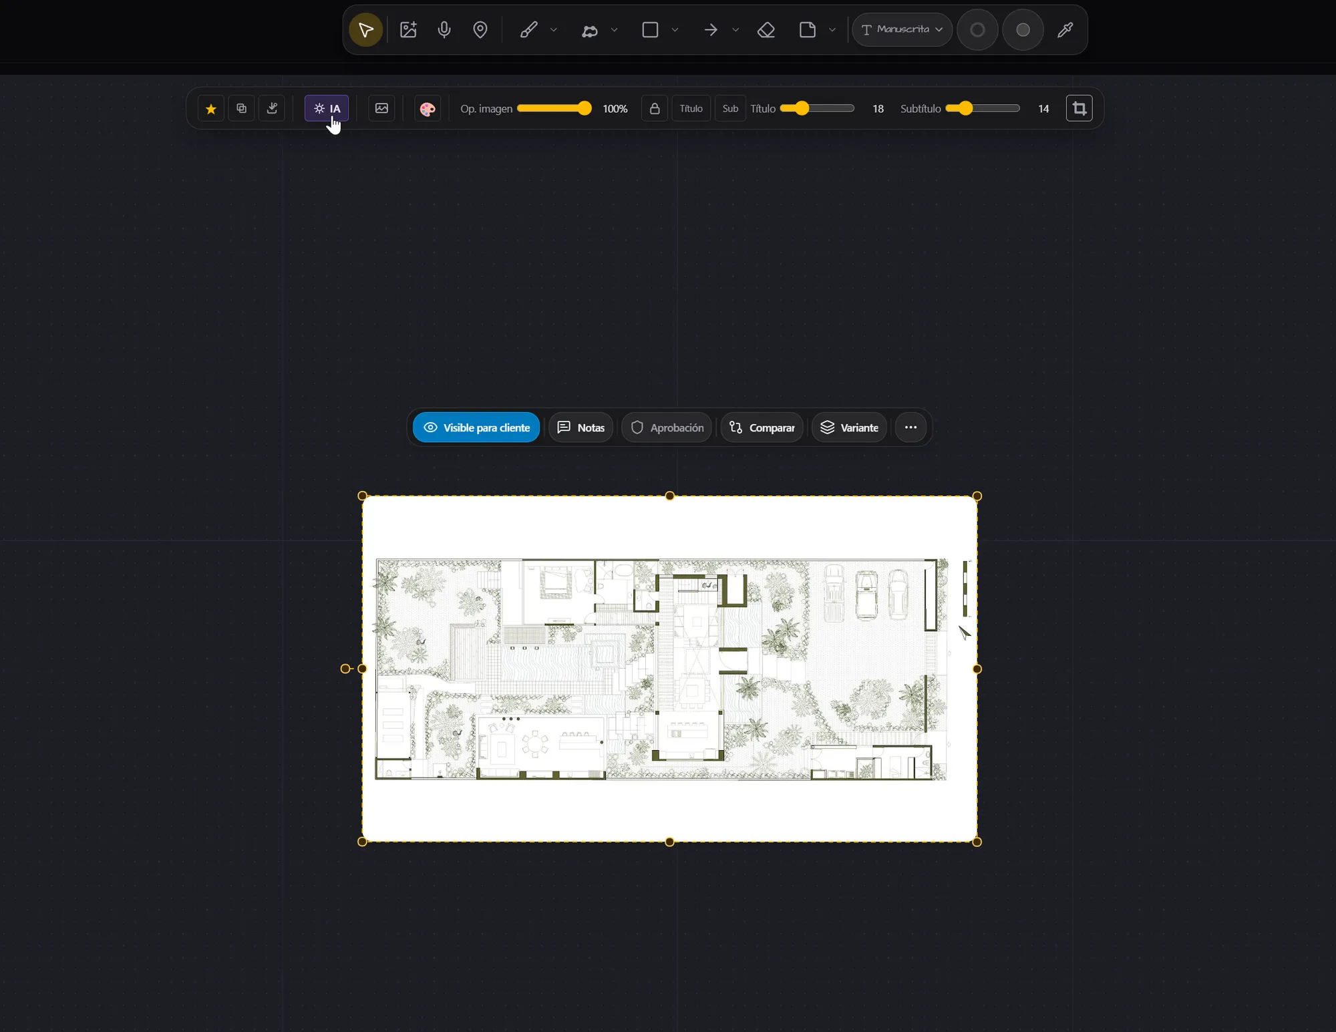The width and height of the screenshot is (1336, 1032).
Task: Open rectangle shape options dropdown
Action: pos(675,30)
